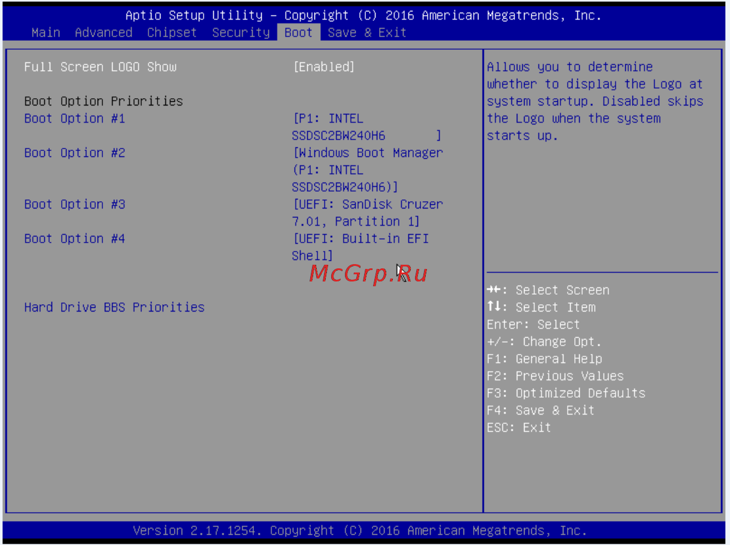Click the +/-: Change Opt. hint
This screenshot has width=730, height=545.
[x=544, y=342]
